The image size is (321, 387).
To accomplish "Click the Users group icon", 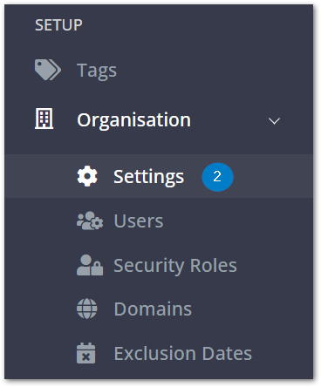I will 90,221.
